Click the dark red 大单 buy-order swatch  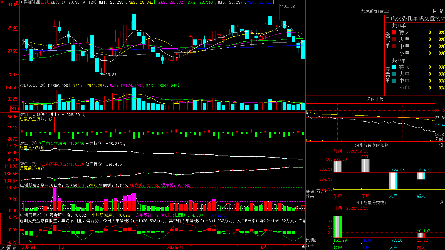pos(394,39)
